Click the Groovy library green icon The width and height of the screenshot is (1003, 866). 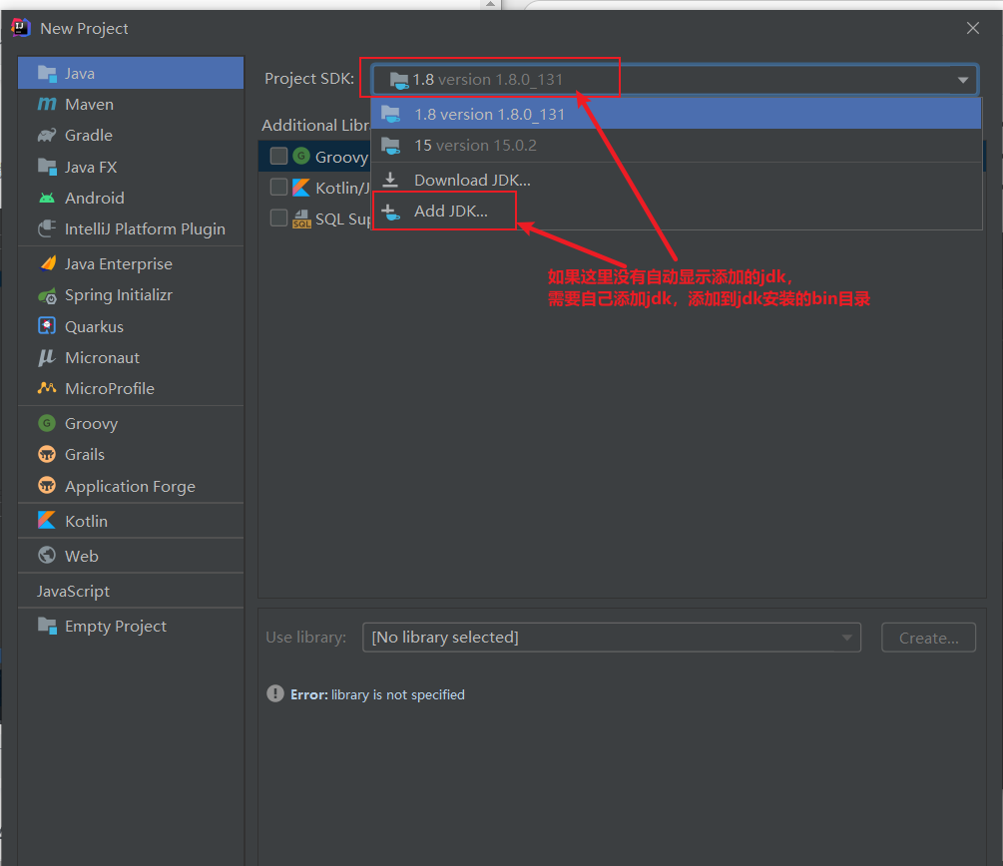click(x=301, y=156)
